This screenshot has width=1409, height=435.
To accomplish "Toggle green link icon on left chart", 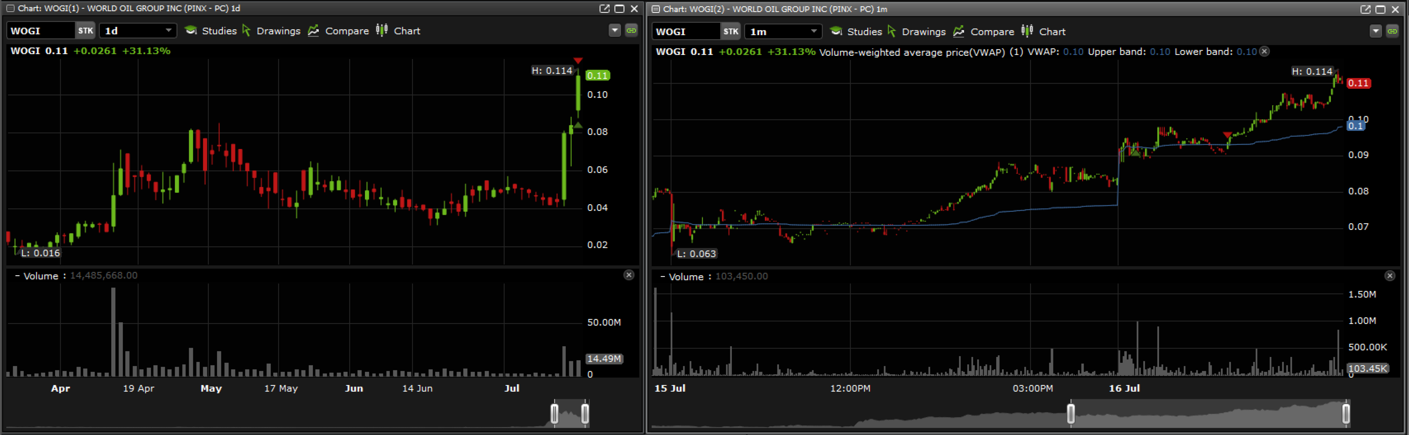I will (x=631, y=30).
